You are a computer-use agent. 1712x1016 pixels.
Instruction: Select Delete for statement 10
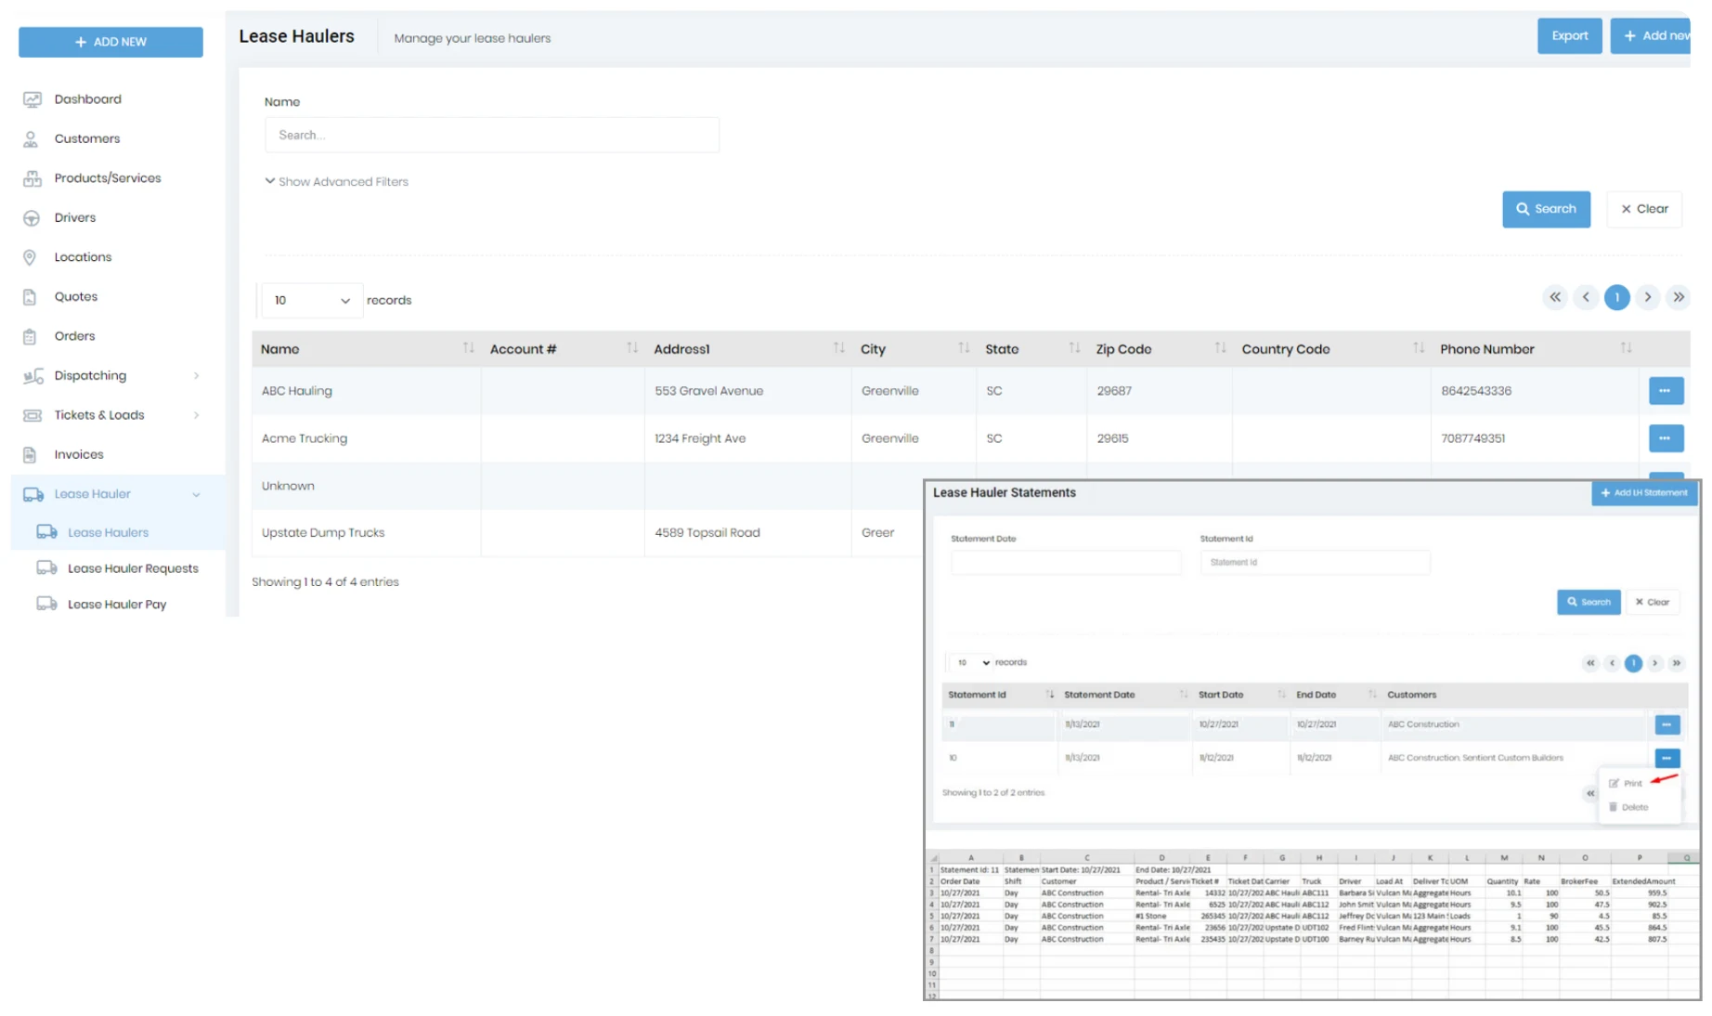[1633, 806]
